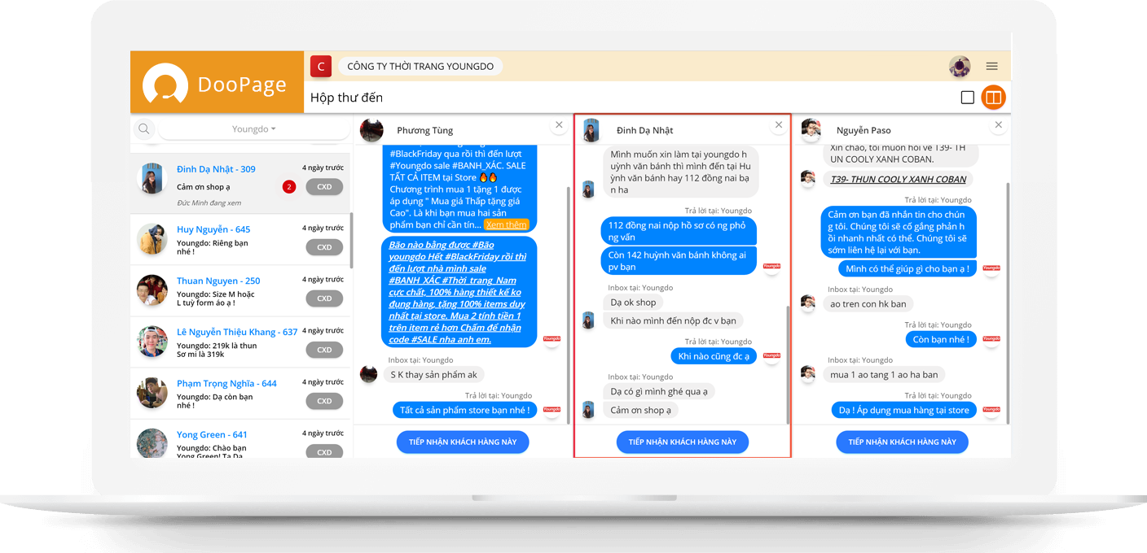Image resolution: width=1147 pixels, height=553 pixels.
Task: Click the Hộp thư đến heading
Action: coord(346,98)
